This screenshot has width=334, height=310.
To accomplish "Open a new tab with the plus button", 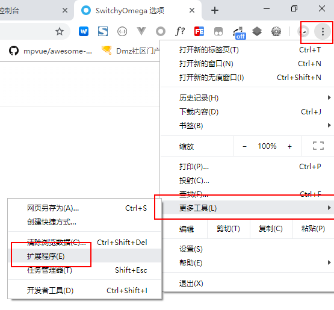I will pos(215,10).
